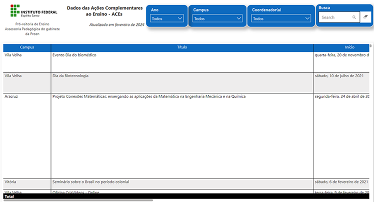
Task: Select the Aracruz campus cell
Action: (x=27, y=136)
